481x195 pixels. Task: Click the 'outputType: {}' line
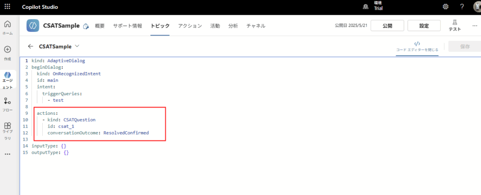(50, 152)
